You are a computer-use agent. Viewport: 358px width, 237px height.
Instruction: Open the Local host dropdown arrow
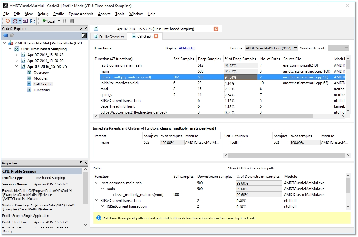[59, 21]
